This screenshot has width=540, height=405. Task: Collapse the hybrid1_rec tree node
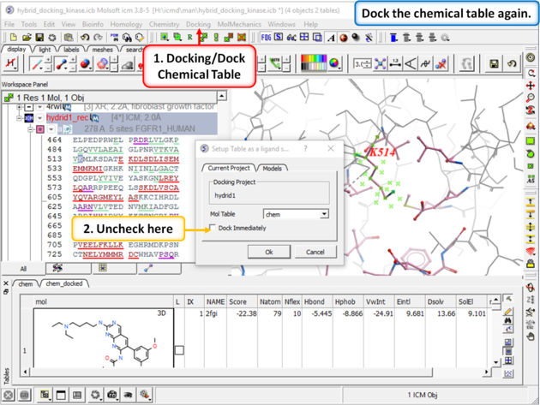coord(19,118)
